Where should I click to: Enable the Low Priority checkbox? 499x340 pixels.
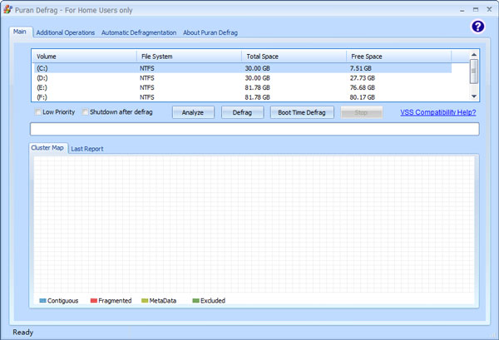coord(38,112)
